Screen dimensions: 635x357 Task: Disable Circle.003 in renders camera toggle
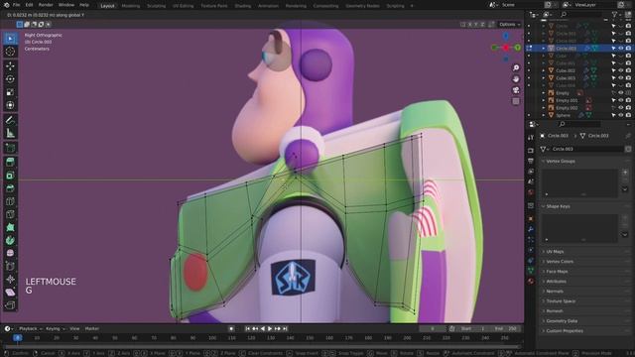point(628,49)
